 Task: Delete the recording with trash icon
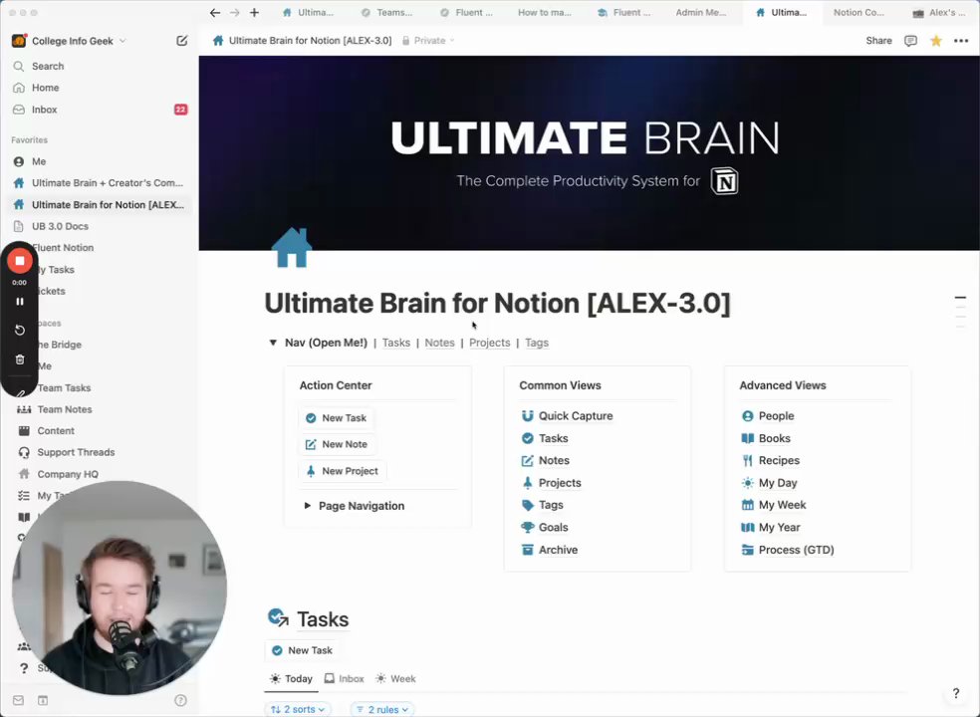20,359
